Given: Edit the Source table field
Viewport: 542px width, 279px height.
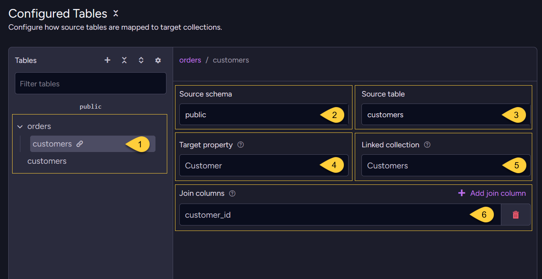Looking at the screenshot, I should 446,114.
